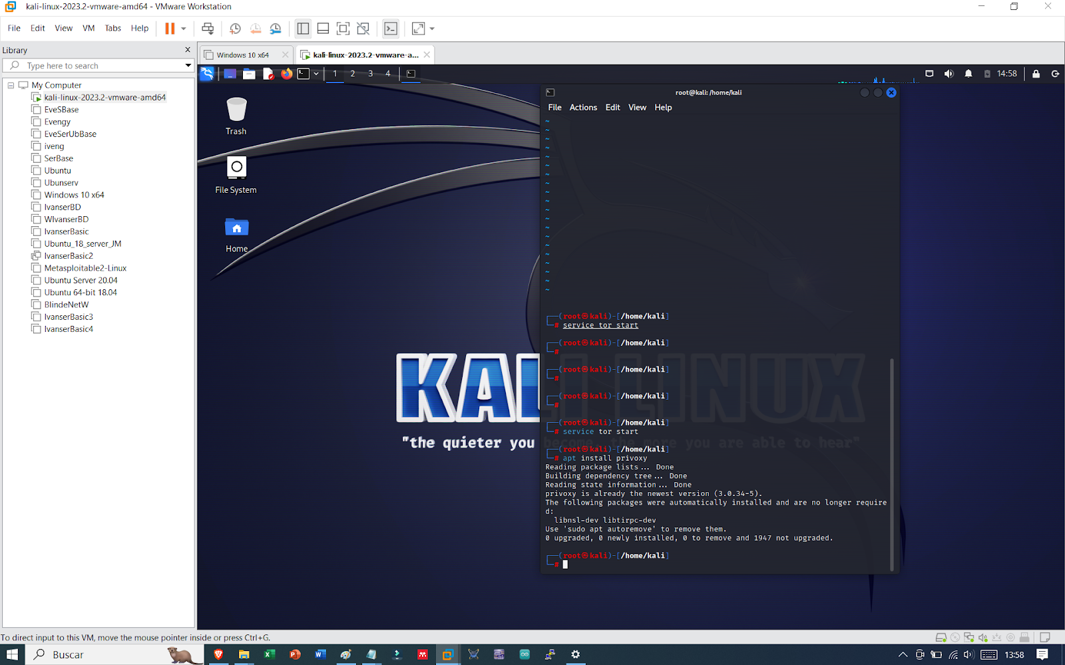Collapse the My Computer tree node

(11, 85)
